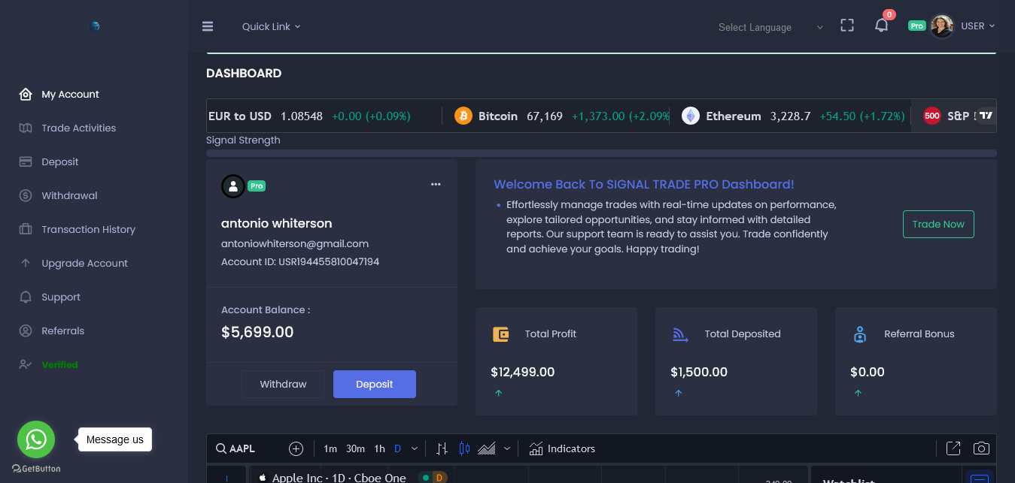Expand the chart time interval dropdown
Viewport: 1015px width, 483px height.
[x=415, y=448]
